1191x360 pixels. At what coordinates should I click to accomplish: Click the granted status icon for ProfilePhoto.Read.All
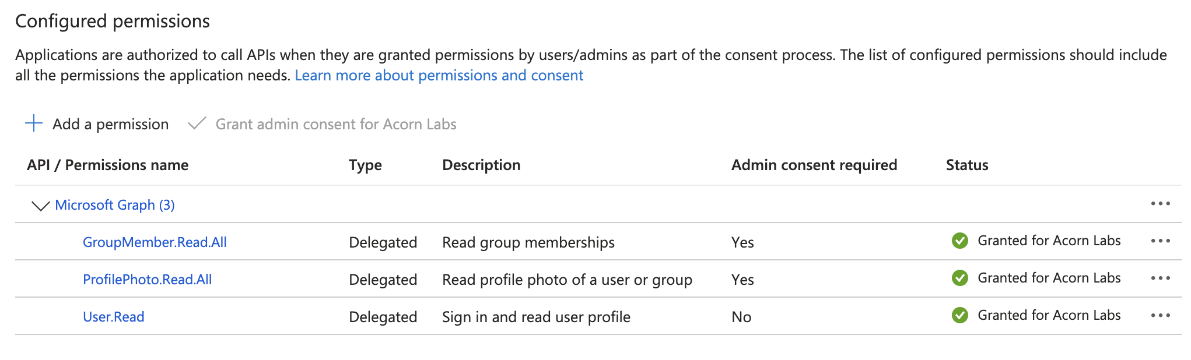tap(960, 278)
